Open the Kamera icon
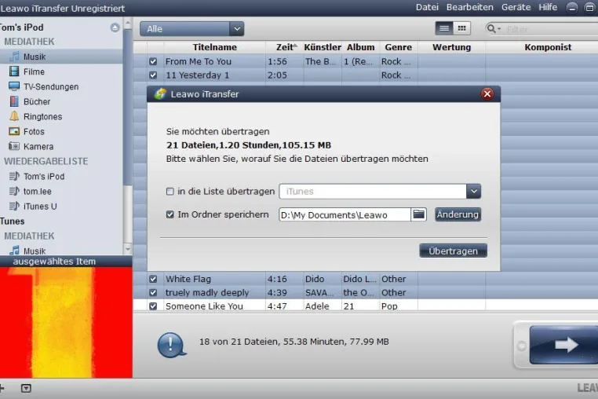Screen dimensions: 598x399 click(14, 146)
